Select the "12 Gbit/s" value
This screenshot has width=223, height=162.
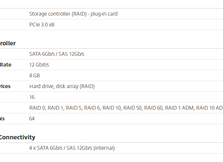(39, 65)
